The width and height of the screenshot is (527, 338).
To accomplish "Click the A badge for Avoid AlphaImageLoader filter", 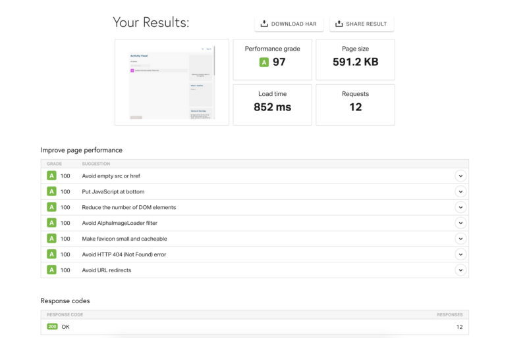I will click(51, 222).
